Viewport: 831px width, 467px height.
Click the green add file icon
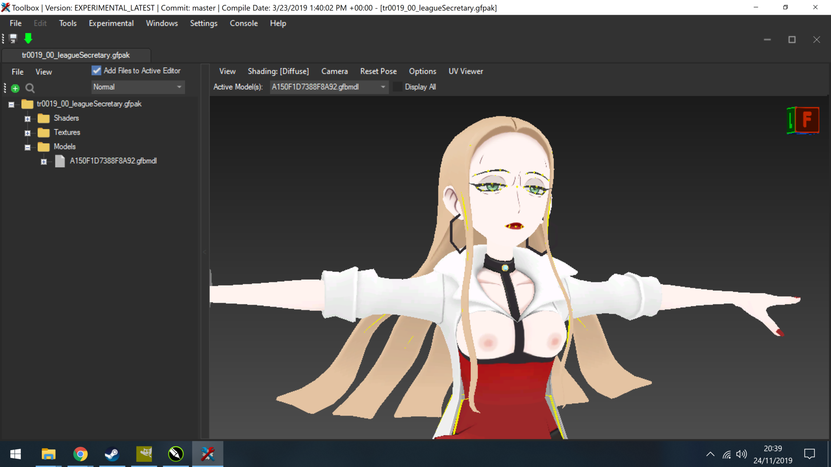[15, 88]
